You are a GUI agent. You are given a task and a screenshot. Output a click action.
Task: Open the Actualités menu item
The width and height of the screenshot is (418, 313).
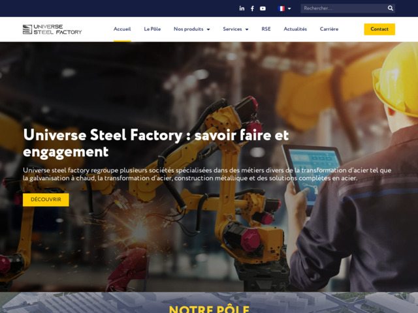[295, 29]
